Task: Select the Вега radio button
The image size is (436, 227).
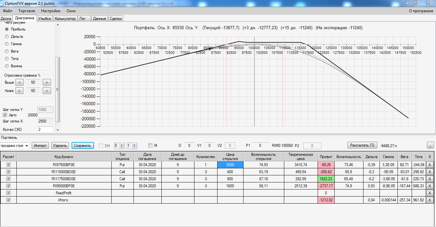Action: coord(7,51)
